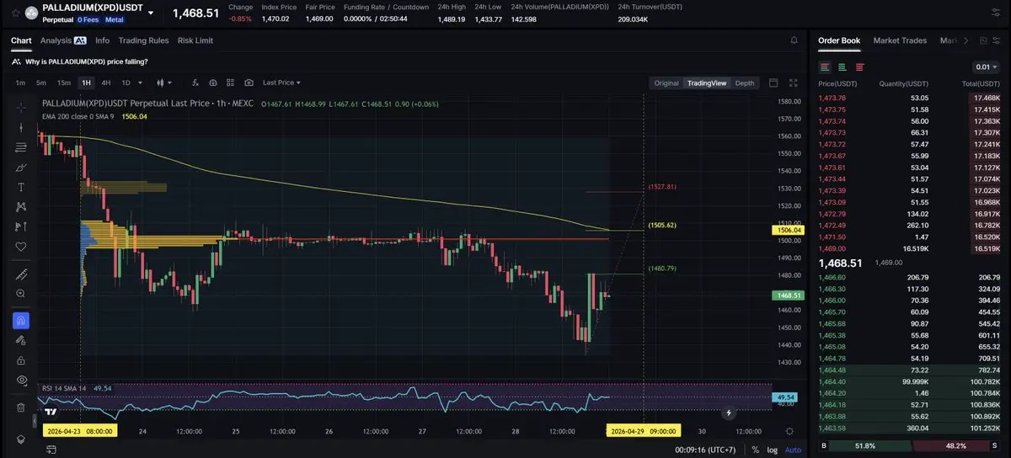Click the 1,469.00 fair price beside last price
The width and height of the screenshot is (1011, 458).
(889, 263)
